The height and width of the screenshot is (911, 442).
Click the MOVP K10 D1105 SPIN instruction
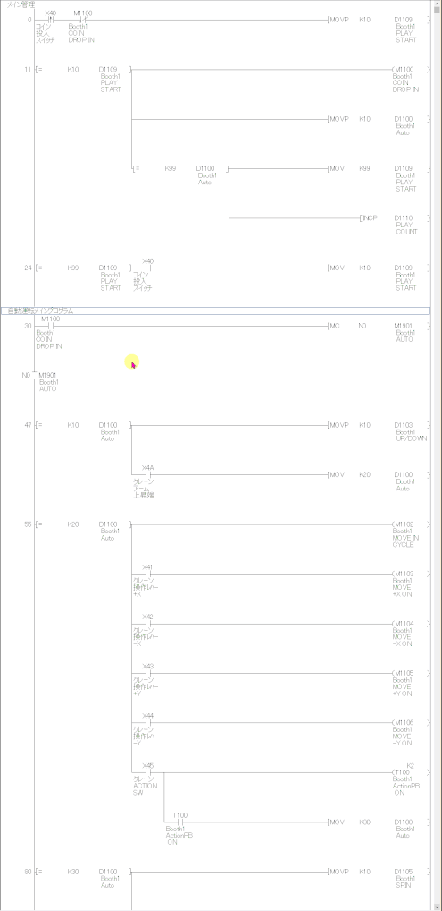point(379,873)
